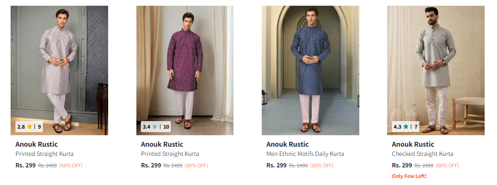
Task: Click the 88% OFF discount on the ethnic motifs kurta
Action: point(322,166)
